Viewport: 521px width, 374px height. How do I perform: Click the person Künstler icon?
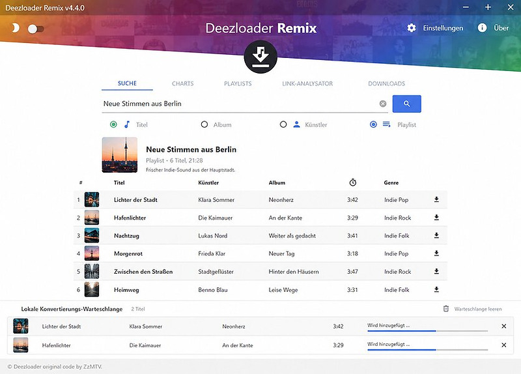click(297, 124)
